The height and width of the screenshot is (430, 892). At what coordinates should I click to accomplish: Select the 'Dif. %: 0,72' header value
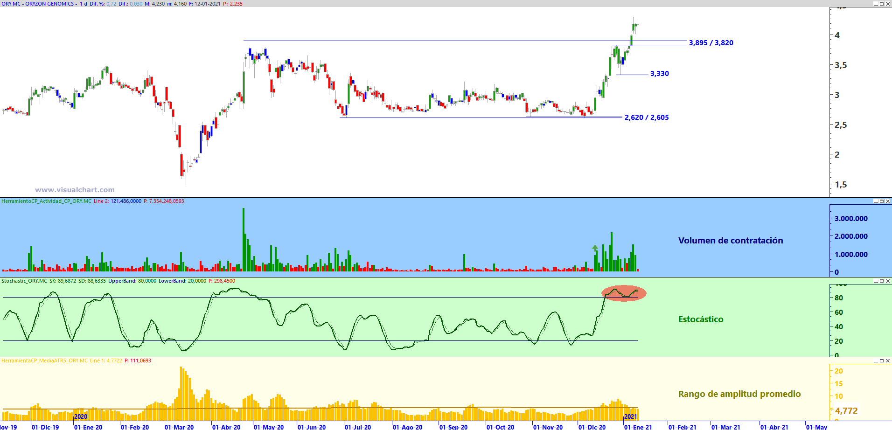coord(103,4)
